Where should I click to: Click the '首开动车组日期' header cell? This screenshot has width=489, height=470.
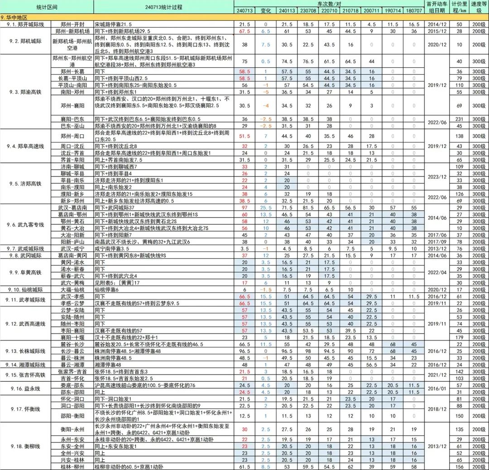click(x=437, y=7)
